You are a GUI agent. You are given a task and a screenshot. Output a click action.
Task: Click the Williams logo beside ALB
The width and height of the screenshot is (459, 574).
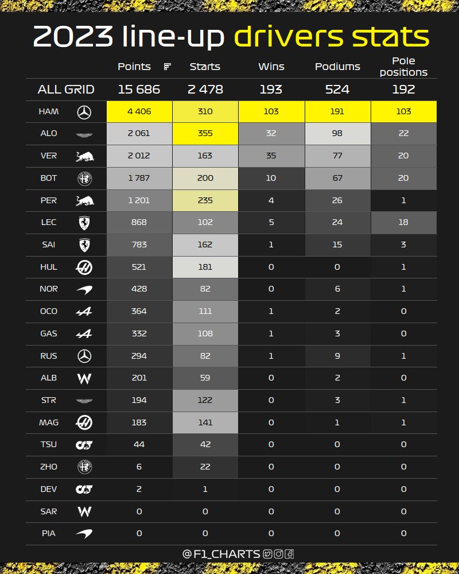coord(84,378)
